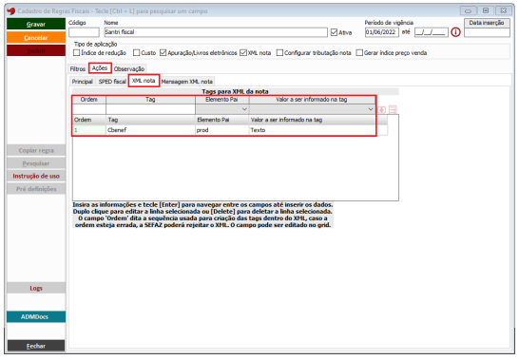Image resolution: width=519 pixels, height=360 pixels.
Task: Toggle the Ativa checkbox
Action: 334,32
